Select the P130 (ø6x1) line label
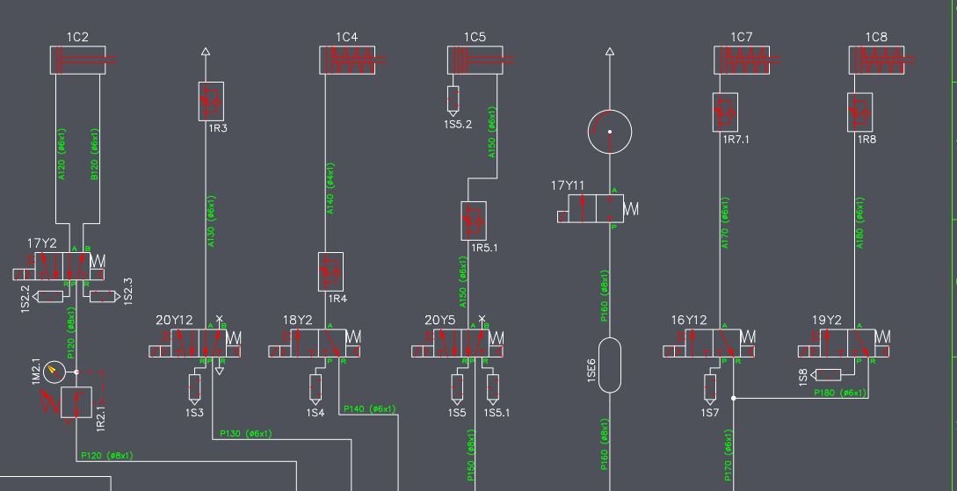 245,434
